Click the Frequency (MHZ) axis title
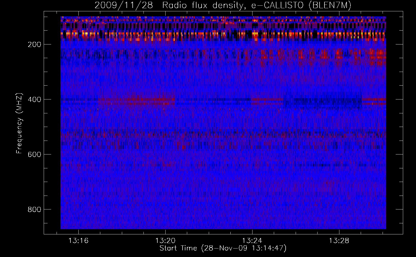This screenshot has width=416, height=257. [x=19, y=123]
